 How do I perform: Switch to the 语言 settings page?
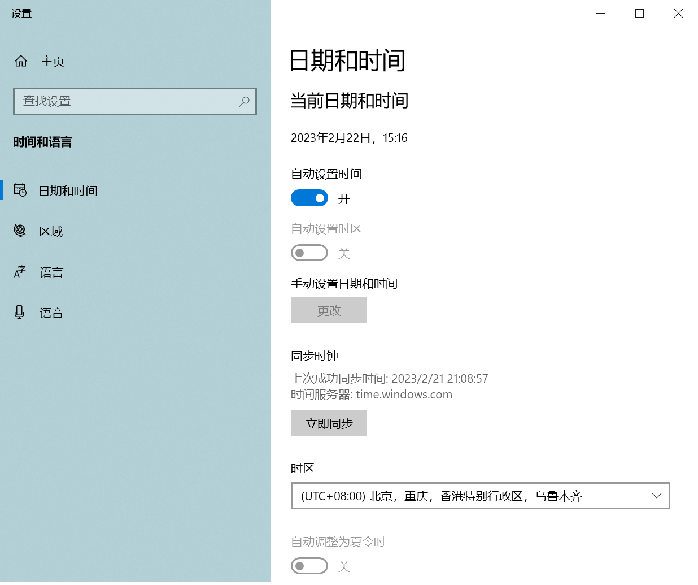(51, 272)
